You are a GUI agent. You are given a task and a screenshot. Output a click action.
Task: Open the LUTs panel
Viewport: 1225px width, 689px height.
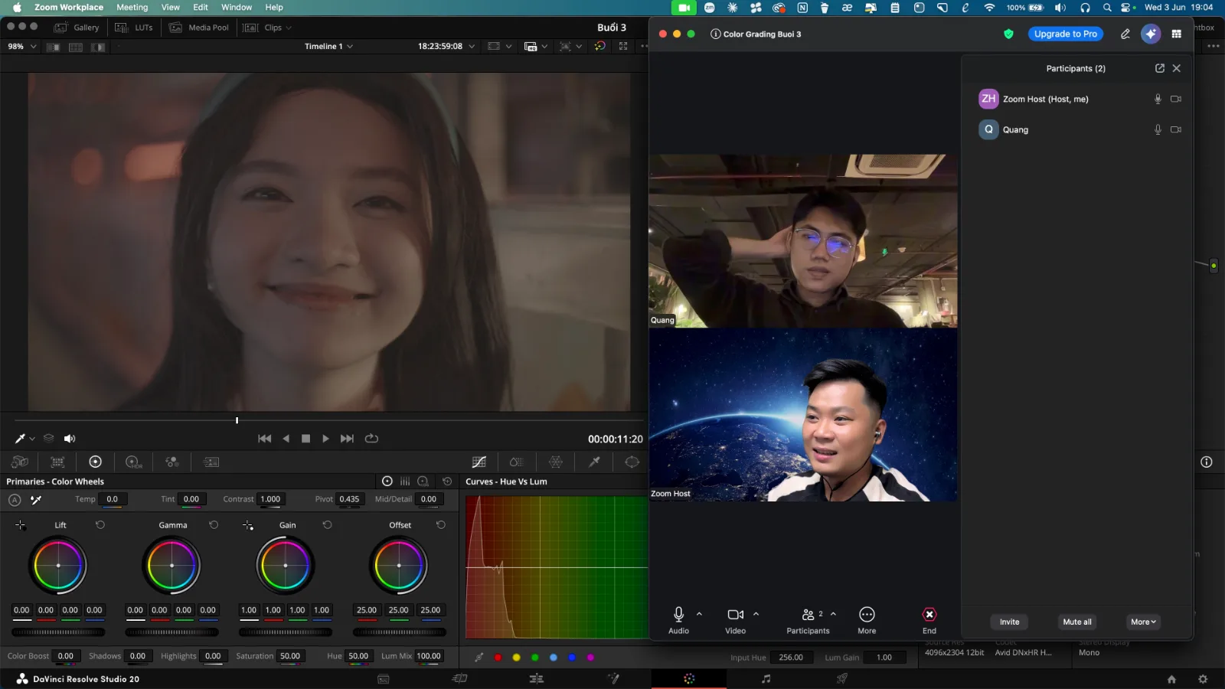pyautogui.click(x=135, y=28)
